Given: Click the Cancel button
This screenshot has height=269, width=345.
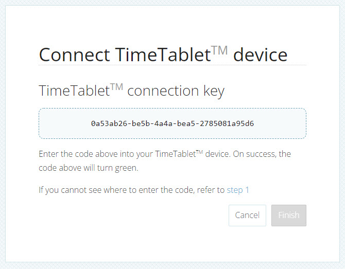Looking at the screenshot, I should pos(247,216).
